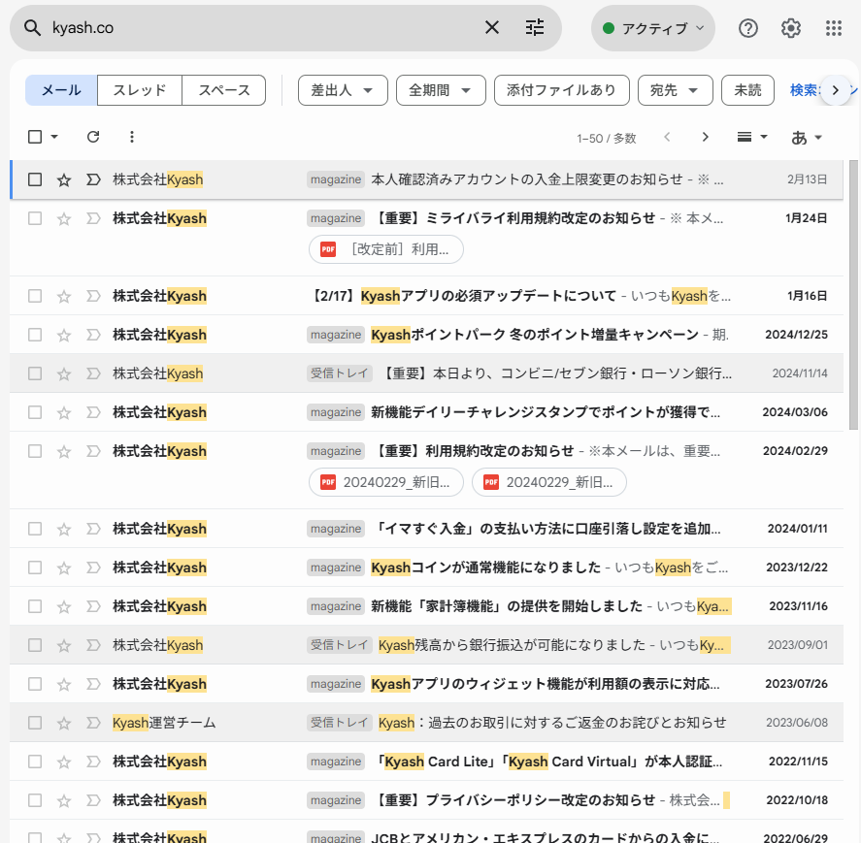The height and width of the screenshot is (843, 861).
Task: Open あ input tools dropdown
Action: pos(806,137)
